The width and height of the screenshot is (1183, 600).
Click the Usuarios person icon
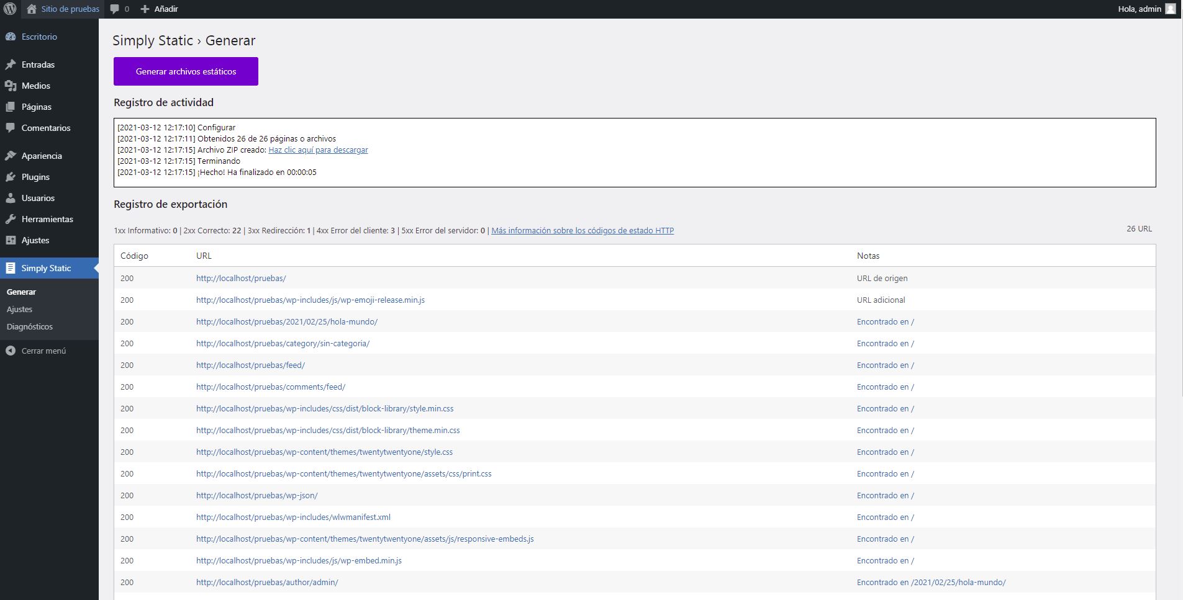[11, 198]
